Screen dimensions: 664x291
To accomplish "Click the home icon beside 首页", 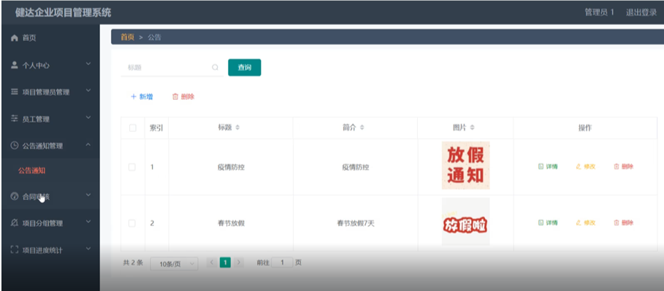I will 15,38.
